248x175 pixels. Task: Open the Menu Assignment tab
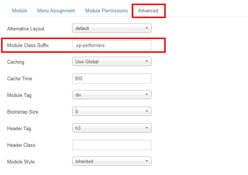pos(56,11)
